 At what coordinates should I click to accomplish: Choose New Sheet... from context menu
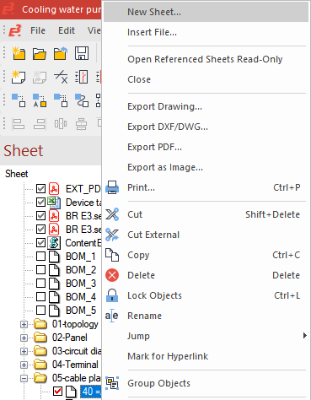[206, 12]
